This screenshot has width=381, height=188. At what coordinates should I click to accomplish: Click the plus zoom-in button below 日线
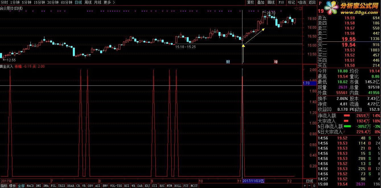click(305, 186)
